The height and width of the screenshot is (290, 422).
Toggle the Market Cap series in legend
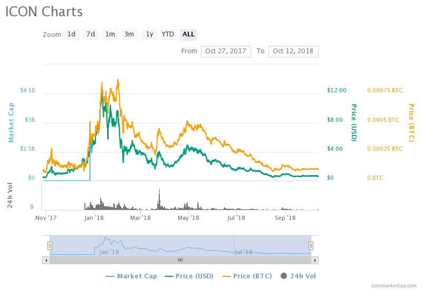[x=131, y=276]
